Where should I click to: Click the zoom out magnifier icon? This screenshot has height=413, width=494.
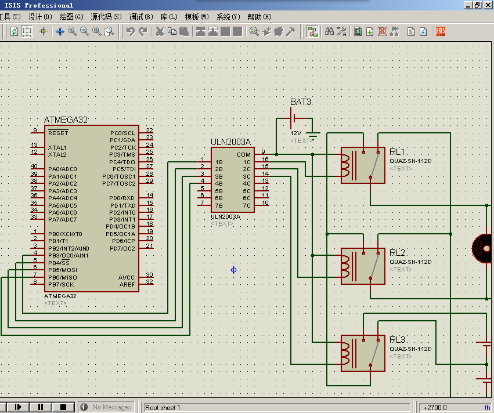point(84,31)
